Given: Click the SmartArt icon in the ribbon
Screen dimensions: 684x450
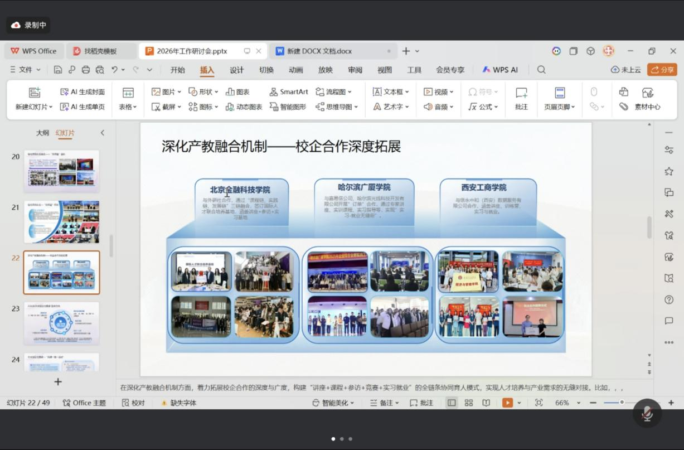Looking at the screenshot, I should coord(274,92).
